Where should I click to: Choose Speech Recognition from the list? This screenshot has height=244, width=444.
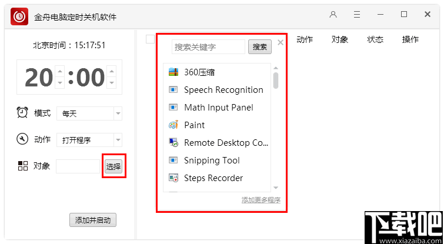[x=223, y=90]
